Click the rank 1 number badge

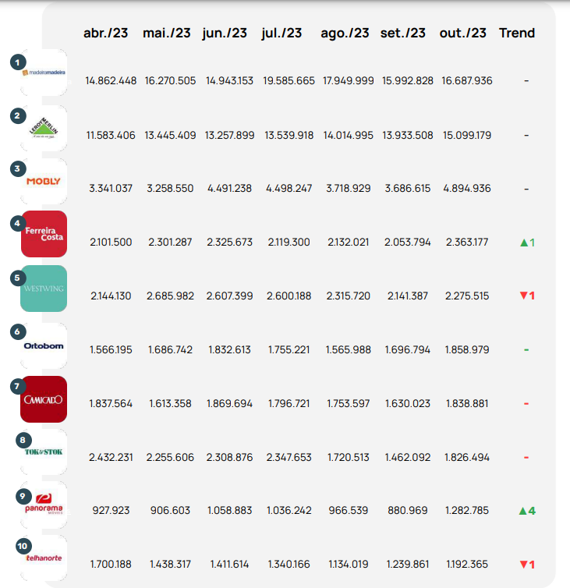coord(18,61)
